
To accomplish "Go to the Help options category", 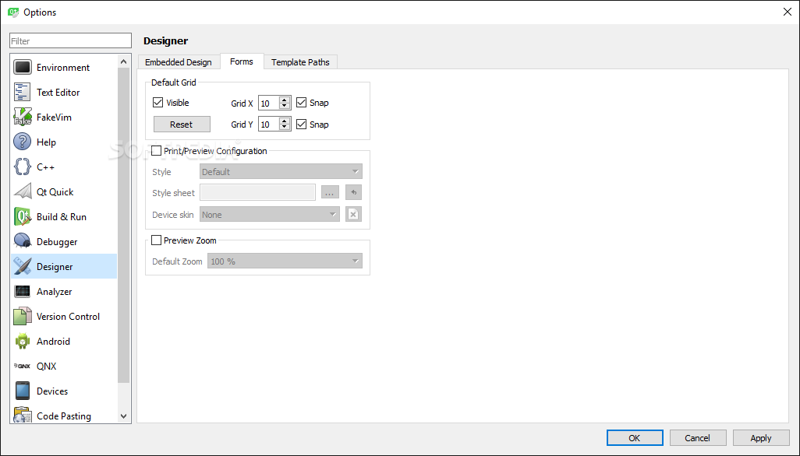I will (x=63, y=142).
